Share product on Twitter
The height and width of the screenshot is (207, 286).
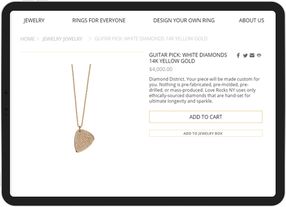click(x=245, y=56)
